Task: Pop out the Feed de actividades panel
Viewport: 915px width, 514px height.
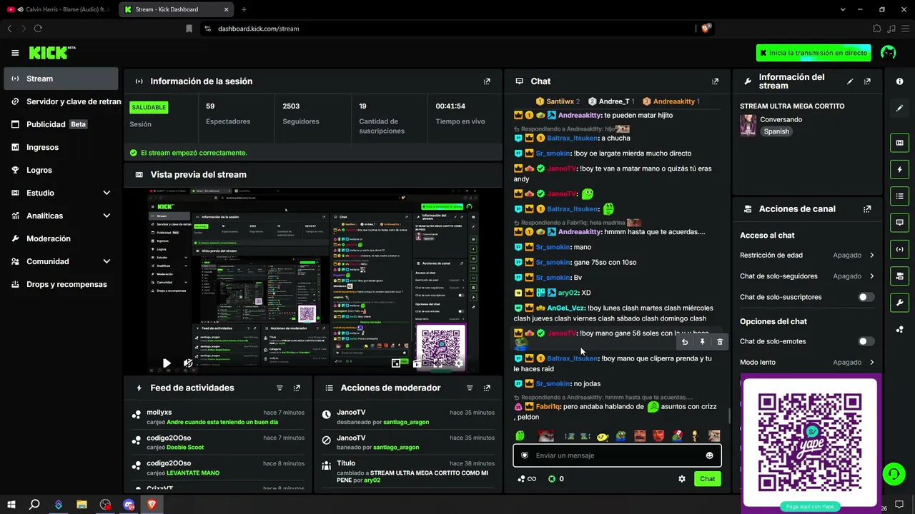Action: (x=297, y=388)
